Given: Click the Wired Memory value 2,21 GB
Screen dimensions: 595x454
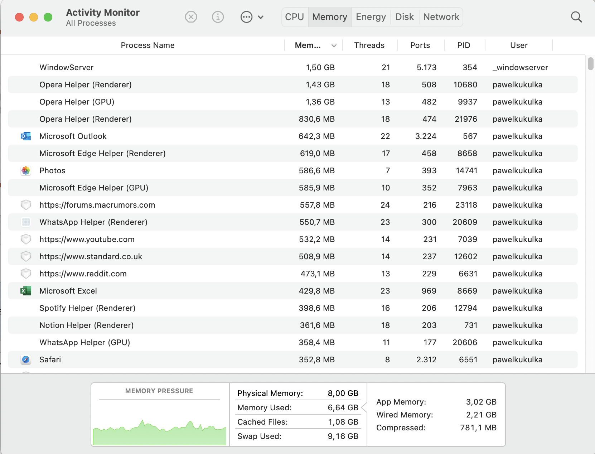Looking at the screenshot, I should point(481,415).
